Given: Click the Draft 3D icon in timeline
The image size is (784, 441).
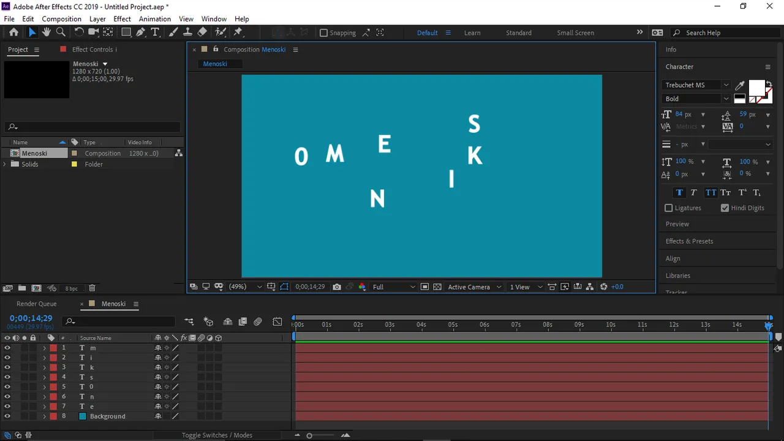Looking at the screenshot, I should tap(208, 322).
